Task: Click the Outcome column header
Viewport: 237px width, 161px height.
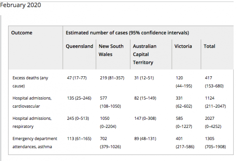Action: 22,33
